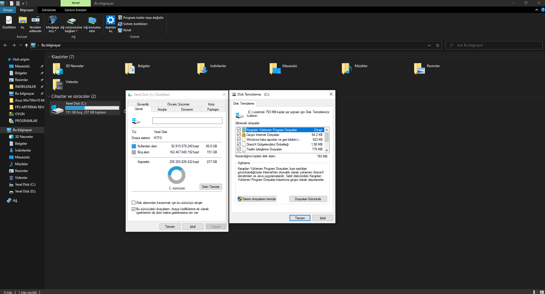Enable the compress drive checkbox (sürücüyü sıkıştır)

pos(133,203)
